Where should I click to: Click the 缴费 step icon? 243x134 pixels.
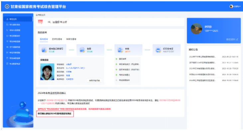[81, 50]
